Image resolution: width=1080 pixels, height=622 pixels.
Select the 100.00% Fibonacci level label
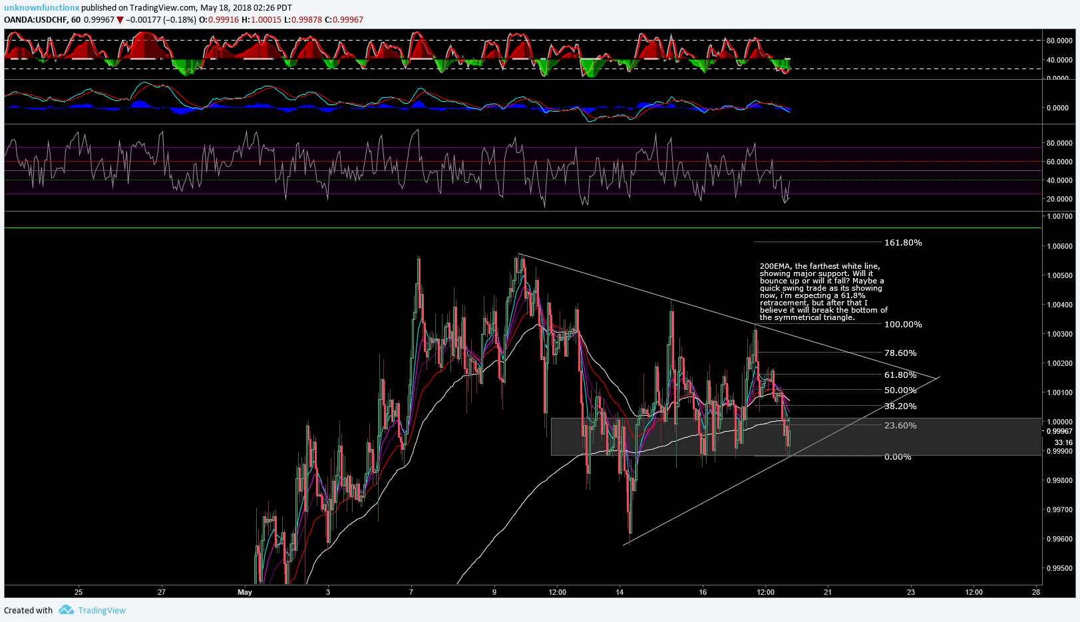pyautogui.click(x=903, y=325)
